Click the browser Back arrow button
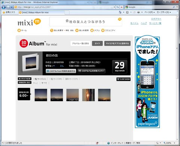This screenshot has width=180, height=146. pos(4,7)
